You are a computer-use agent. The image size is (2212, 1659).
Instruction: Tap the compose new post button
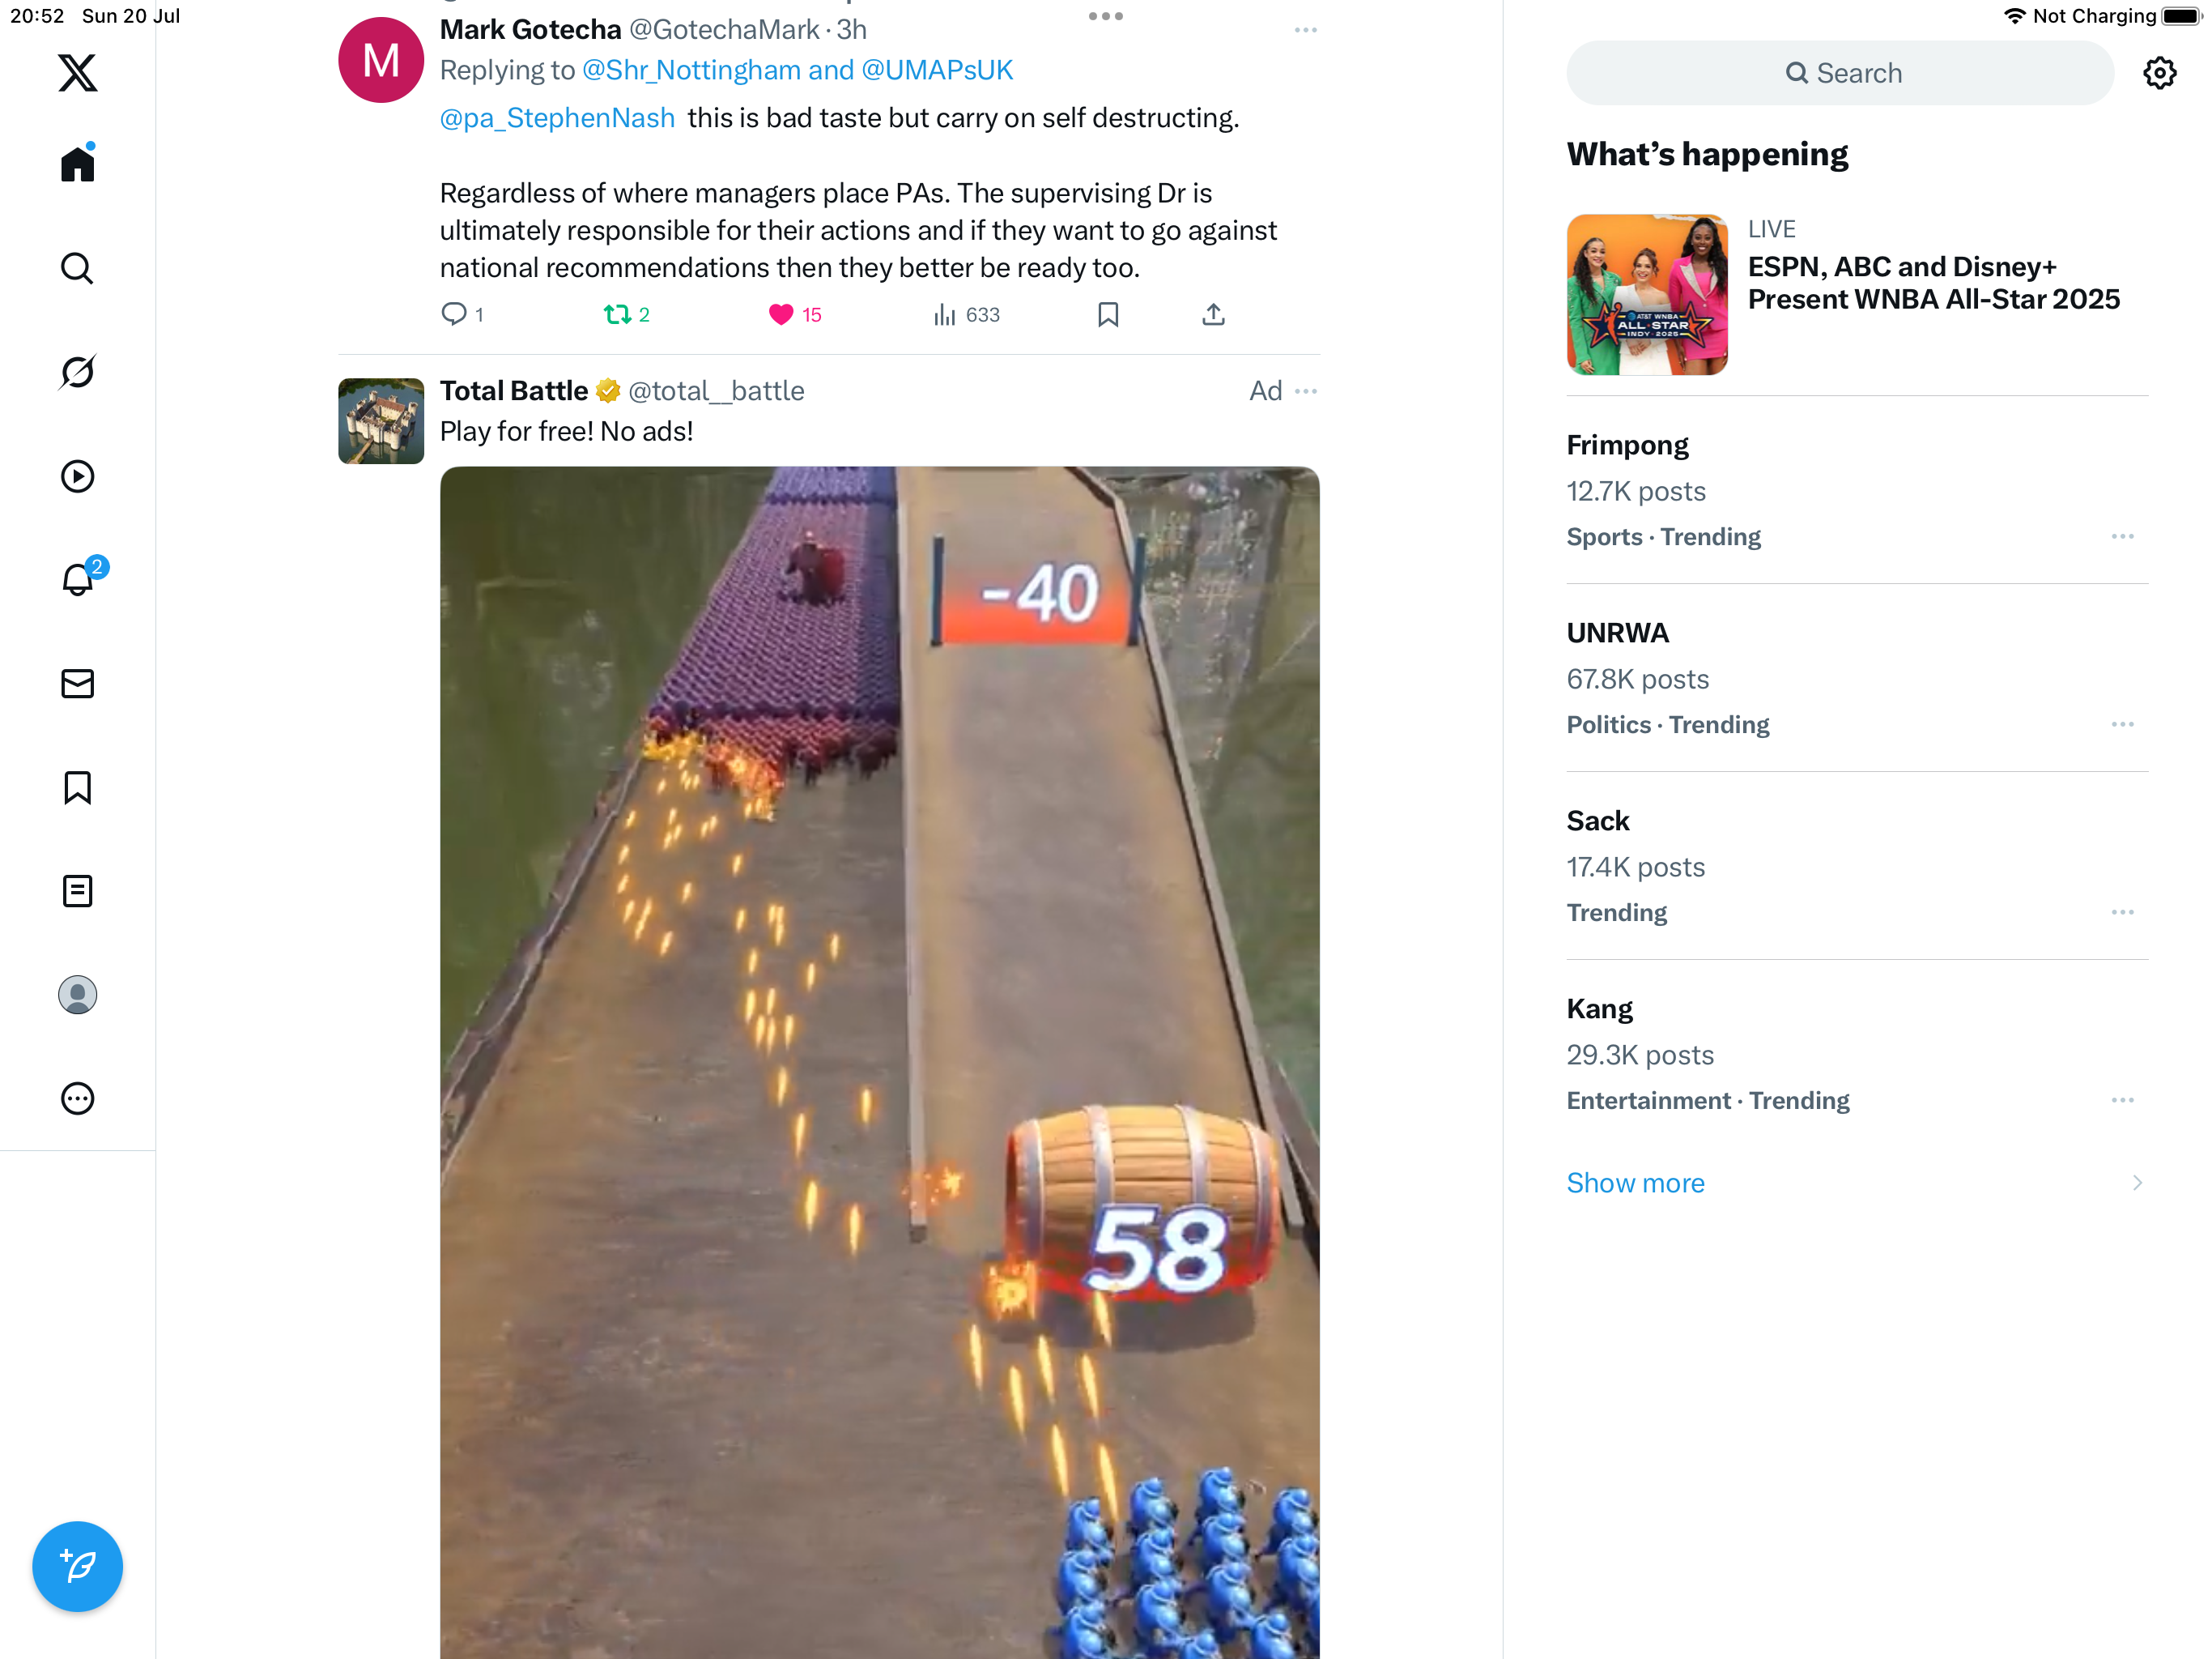(77, 1566)
